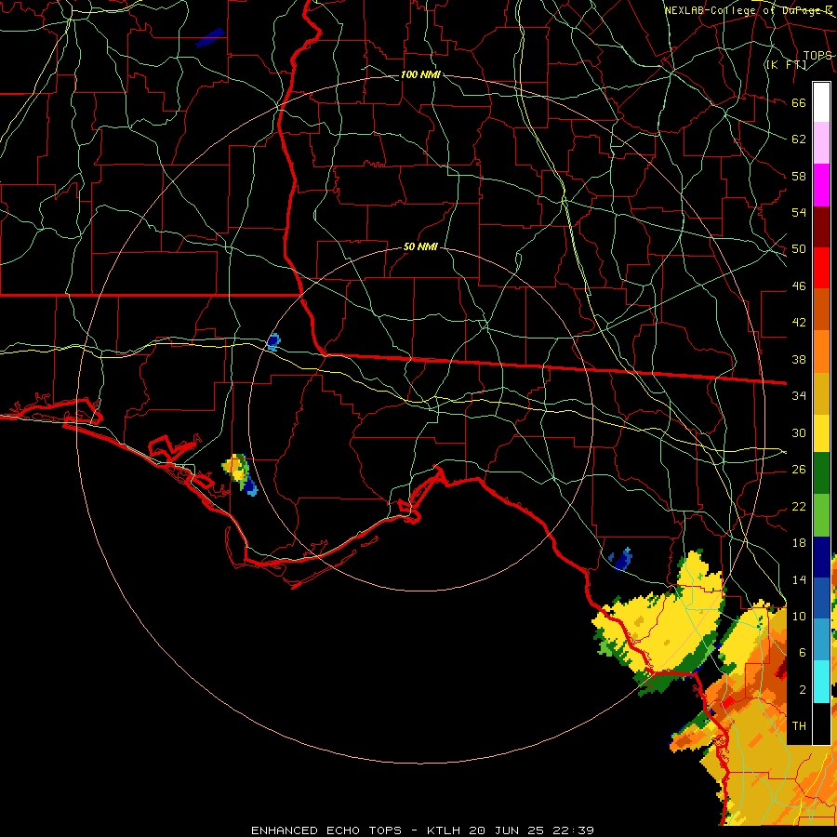Pick the dark green legend color segment
Viewport: 837px width, 837px height.
tap(821, 474)
